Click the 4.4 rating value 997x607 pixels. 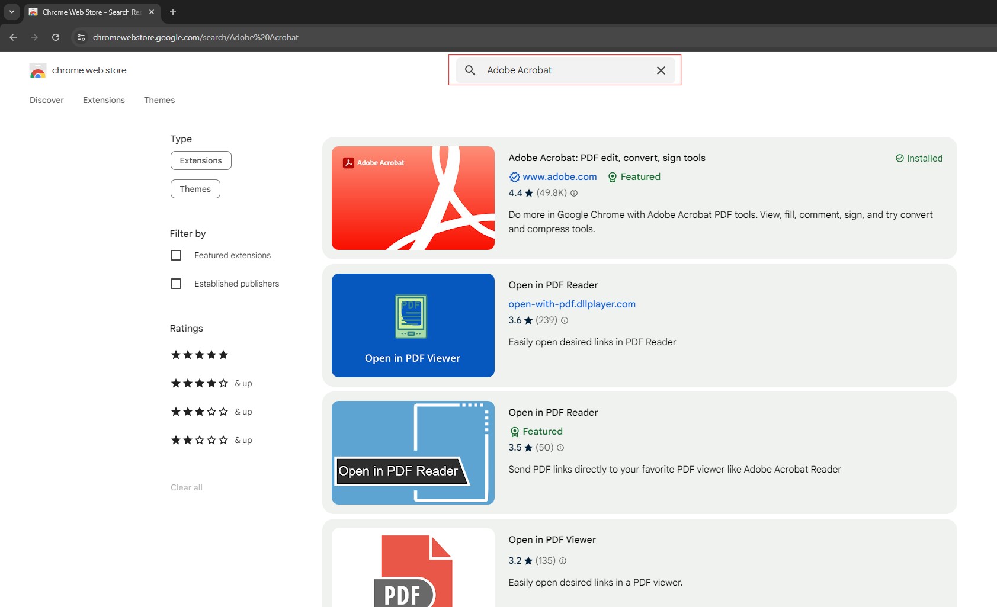[515, 193]
